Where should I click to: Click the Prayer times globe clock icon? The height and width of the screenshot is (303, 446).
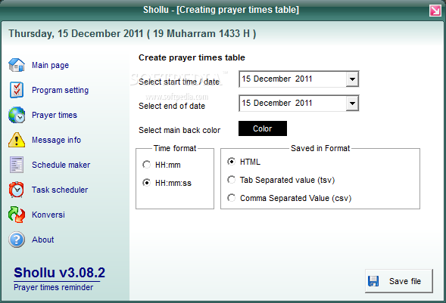(x=17, y=115)
